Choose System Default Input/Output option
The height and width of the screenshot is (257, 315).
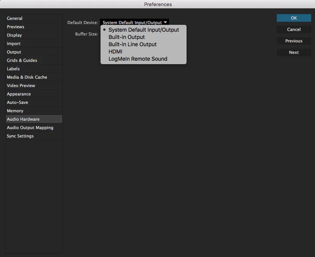pos(143,30)
